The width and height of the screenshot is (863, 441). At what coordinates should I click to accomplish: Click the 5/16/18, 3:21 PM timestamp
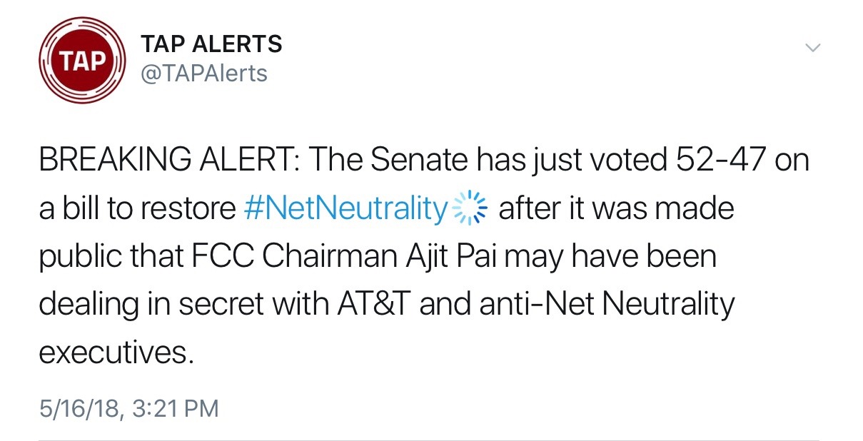click(x=128, y=409)
